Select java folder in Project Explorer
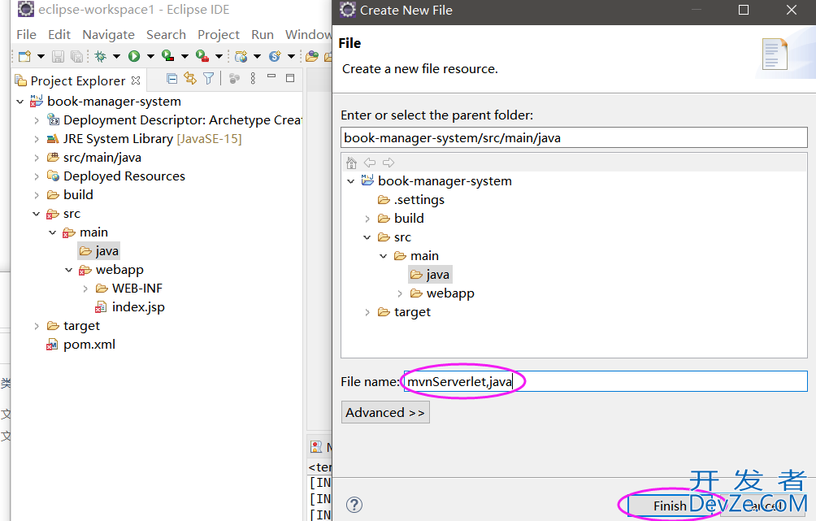This screenshot has height=521, width=816. point(99,251)
